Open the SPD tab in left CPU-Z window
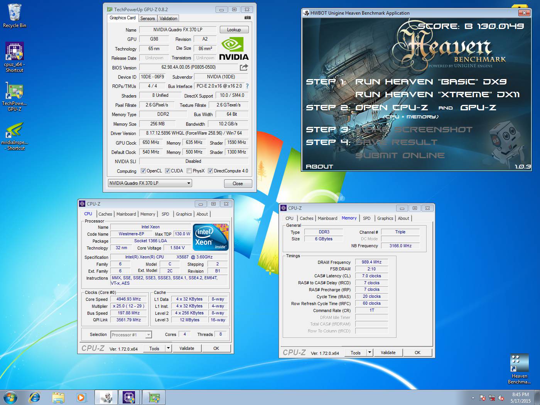 click(x=165, y=214)
